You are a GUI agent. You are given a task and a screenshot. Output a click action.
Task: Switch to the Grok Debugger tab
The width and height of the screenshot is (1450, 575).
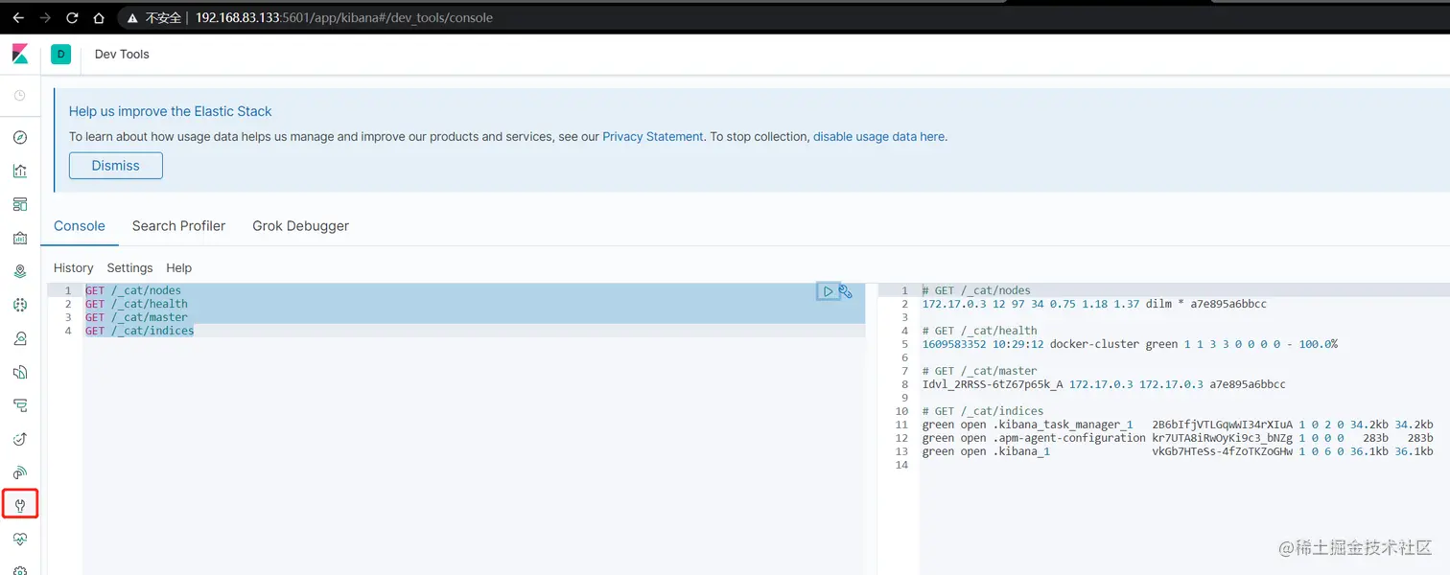coord(300,226)
